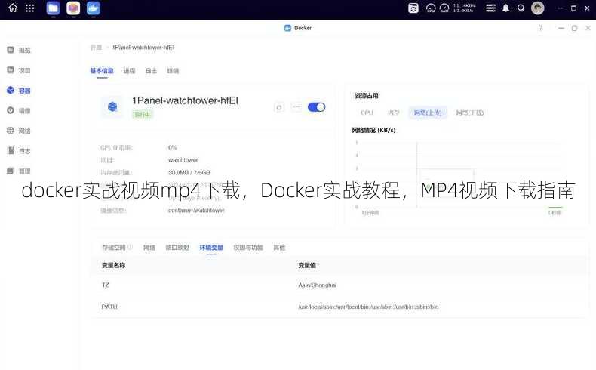Open 概览 overview in Docker sidebar
596x370 pixels.
pyautogui.click(x=19, y=50)
